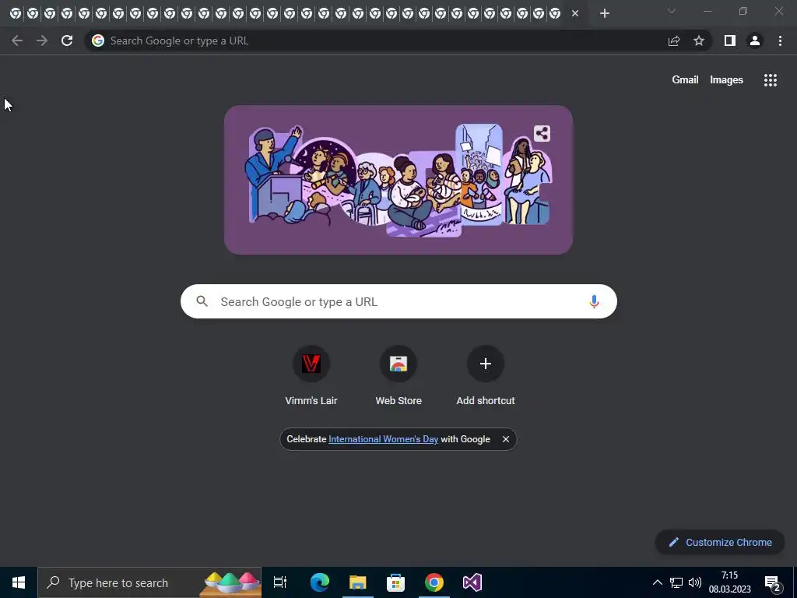Click the magnifier icon in the search box
The width and height of the screenshot is (797, 598).
point(202,301)
